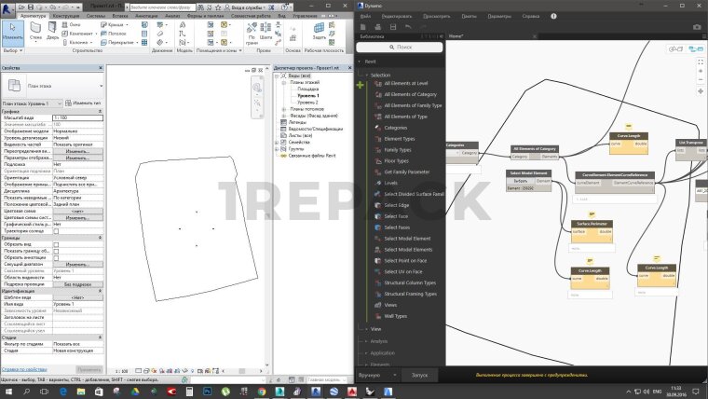
Task: Enable the 'Обрезать вид' checkbox
Action: point(56,244)
